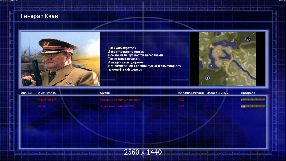
Task: Click start position marker 1 on minimap
Action: click(207, 78)
